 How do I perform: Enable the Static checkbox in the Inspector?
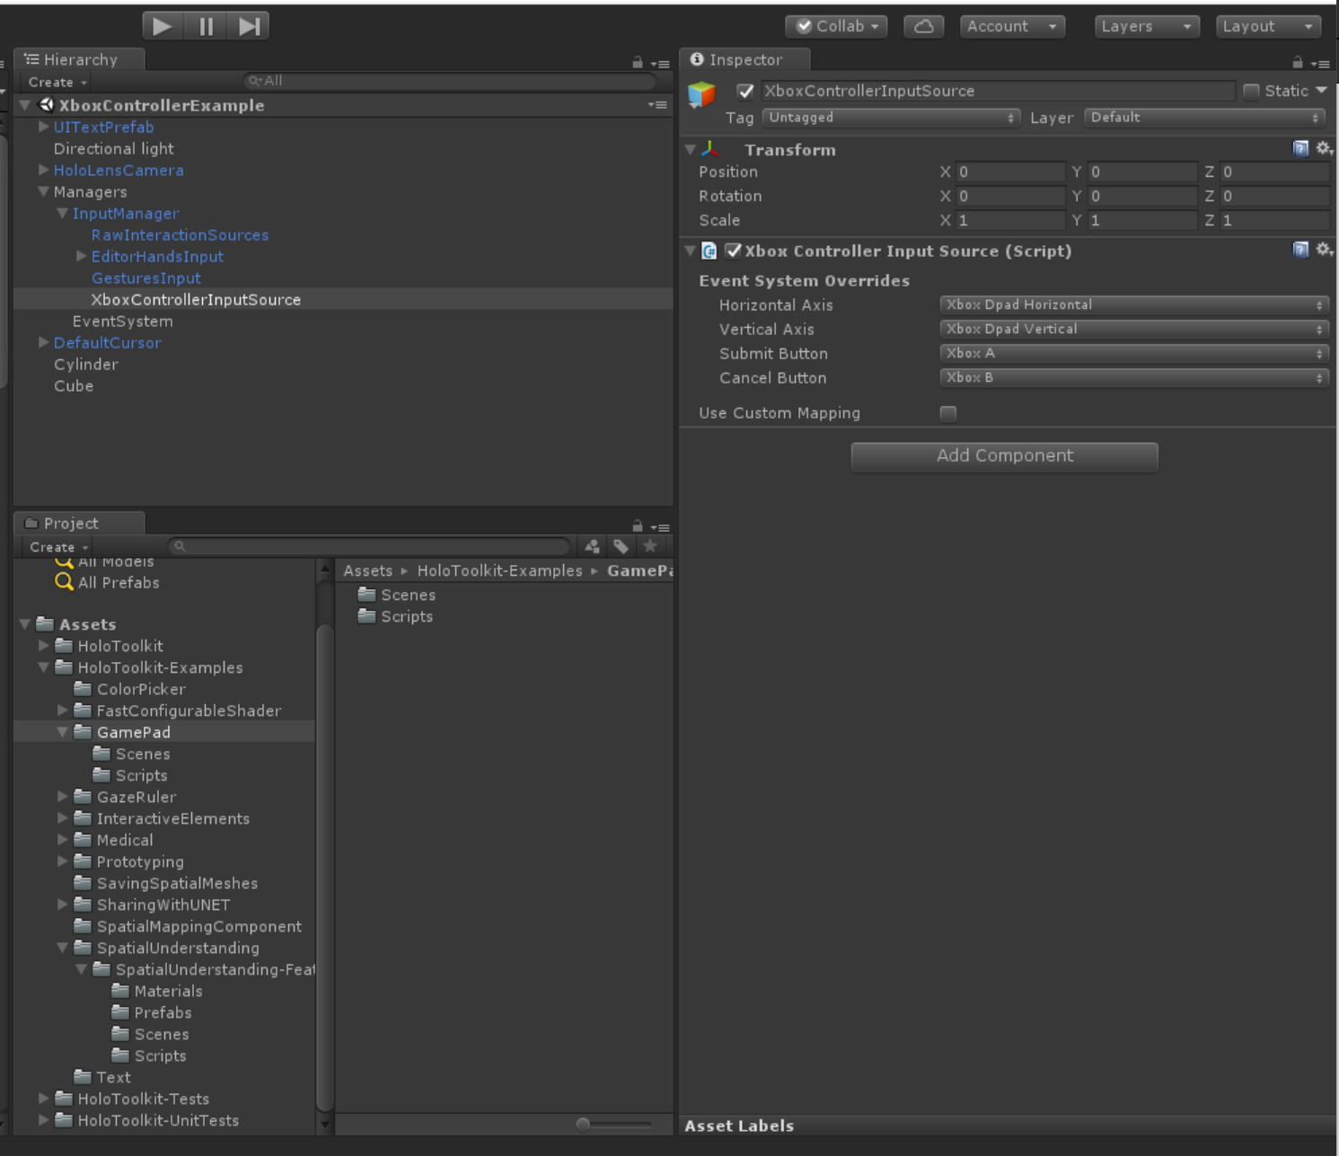point(1250,90)
